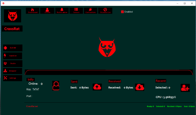196x115 pixels.
Task: Click the Port : label
Action: click(x=29, y=96)
